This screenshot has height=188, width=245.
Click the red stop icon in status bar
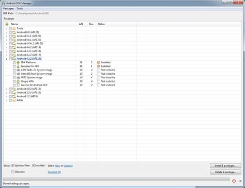(x=234, y=181)
